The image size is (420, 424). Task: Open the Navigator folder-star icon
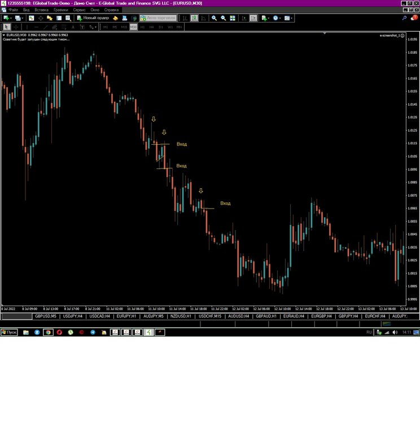click(x=50, y=18)
